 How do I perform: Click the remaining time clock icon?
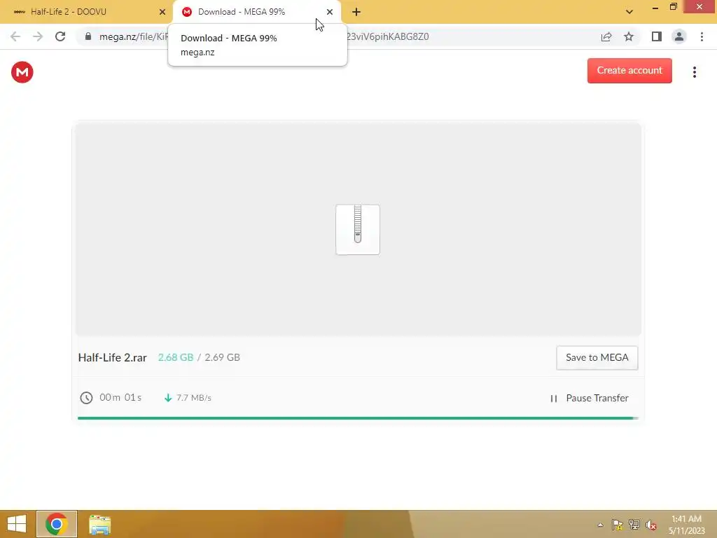(86, 398)
